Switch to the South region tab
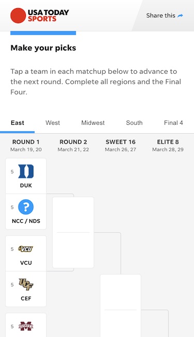194x337 pixels. click(135, 123)
